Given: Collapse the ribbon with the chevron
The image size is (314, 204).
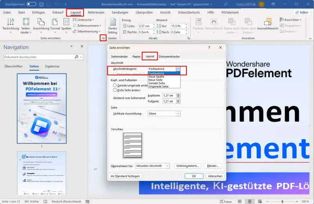Looking at the screenshot, I should point(310,38).
